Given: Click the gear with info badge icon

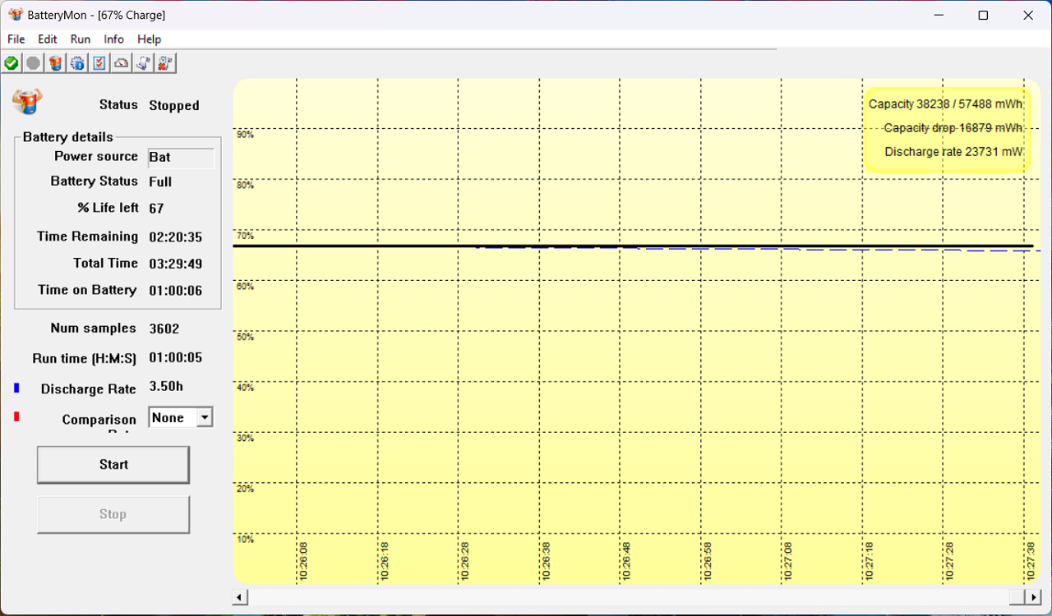Looking at the screenshot, I should pyautogui.click(x=77, y=63).
